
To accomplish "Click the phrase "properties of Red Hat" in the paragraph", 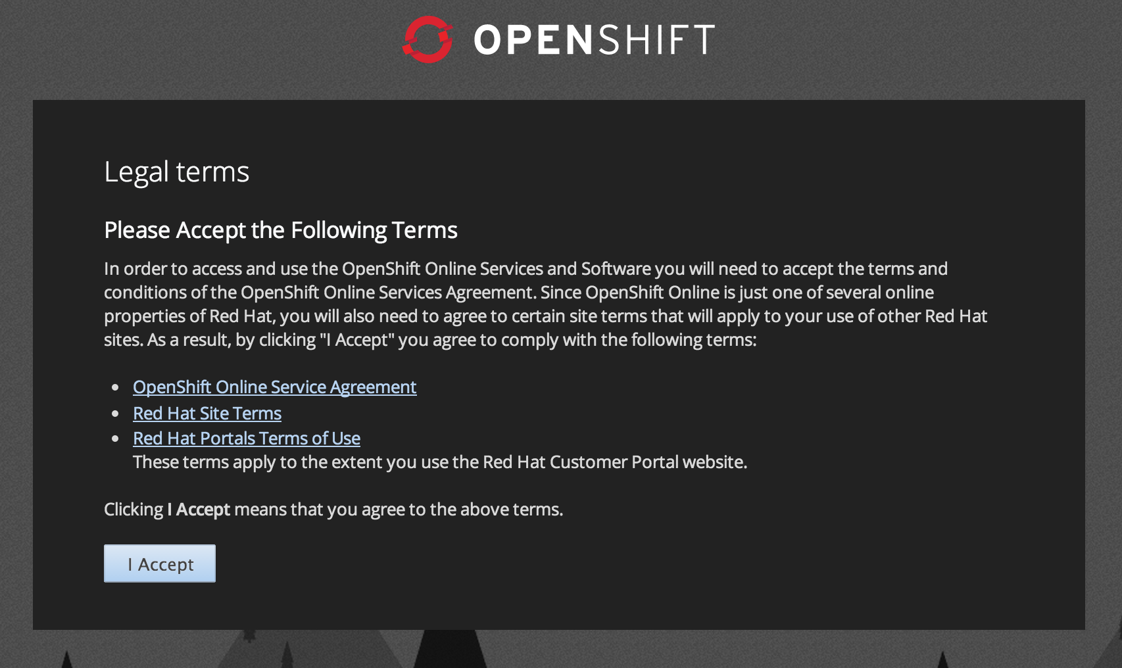I will click(187, 316).
